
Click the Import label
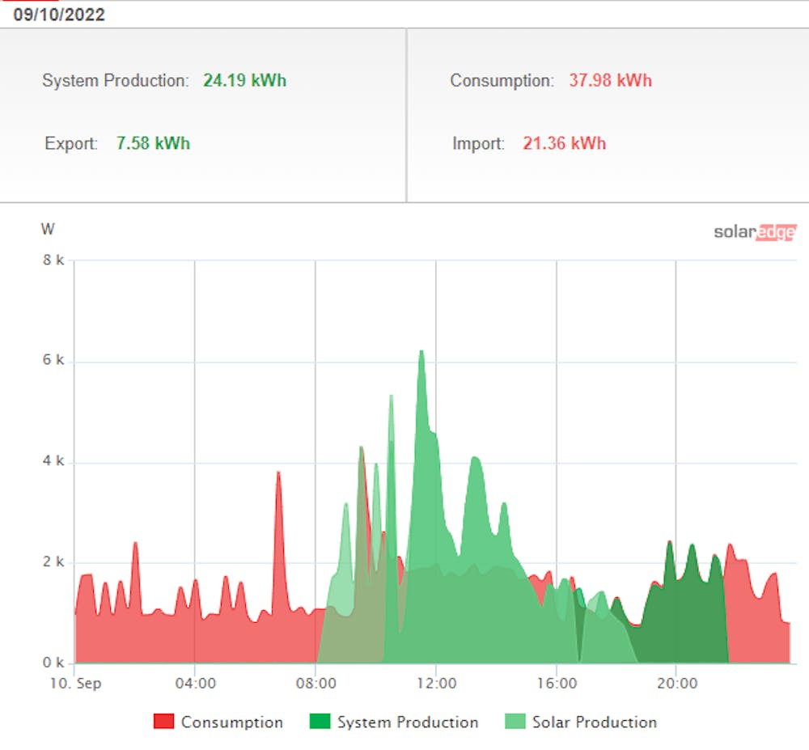click(x=478, y=143)
